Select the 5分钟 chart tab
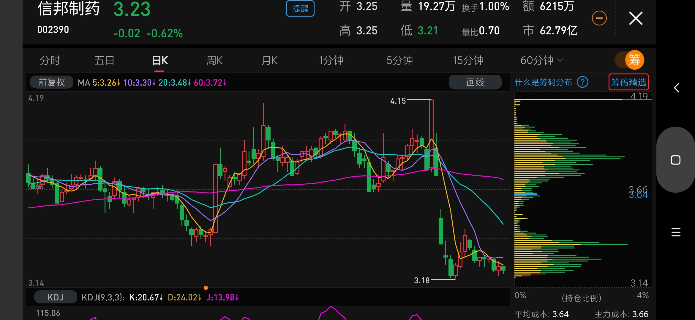This screenshot has width=695, height=320. pyautogui.click(x=399, y=60)
